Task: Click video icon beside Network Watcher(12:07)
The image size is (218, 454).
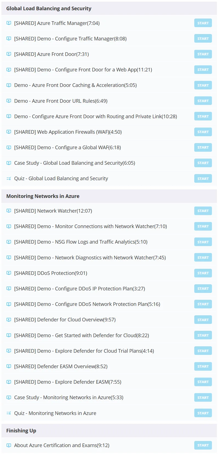Action: (x=9, y=211)
